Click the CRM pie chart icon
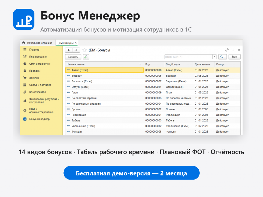Image resolution: width=263 pixels, height=197 pixels. 25,64
